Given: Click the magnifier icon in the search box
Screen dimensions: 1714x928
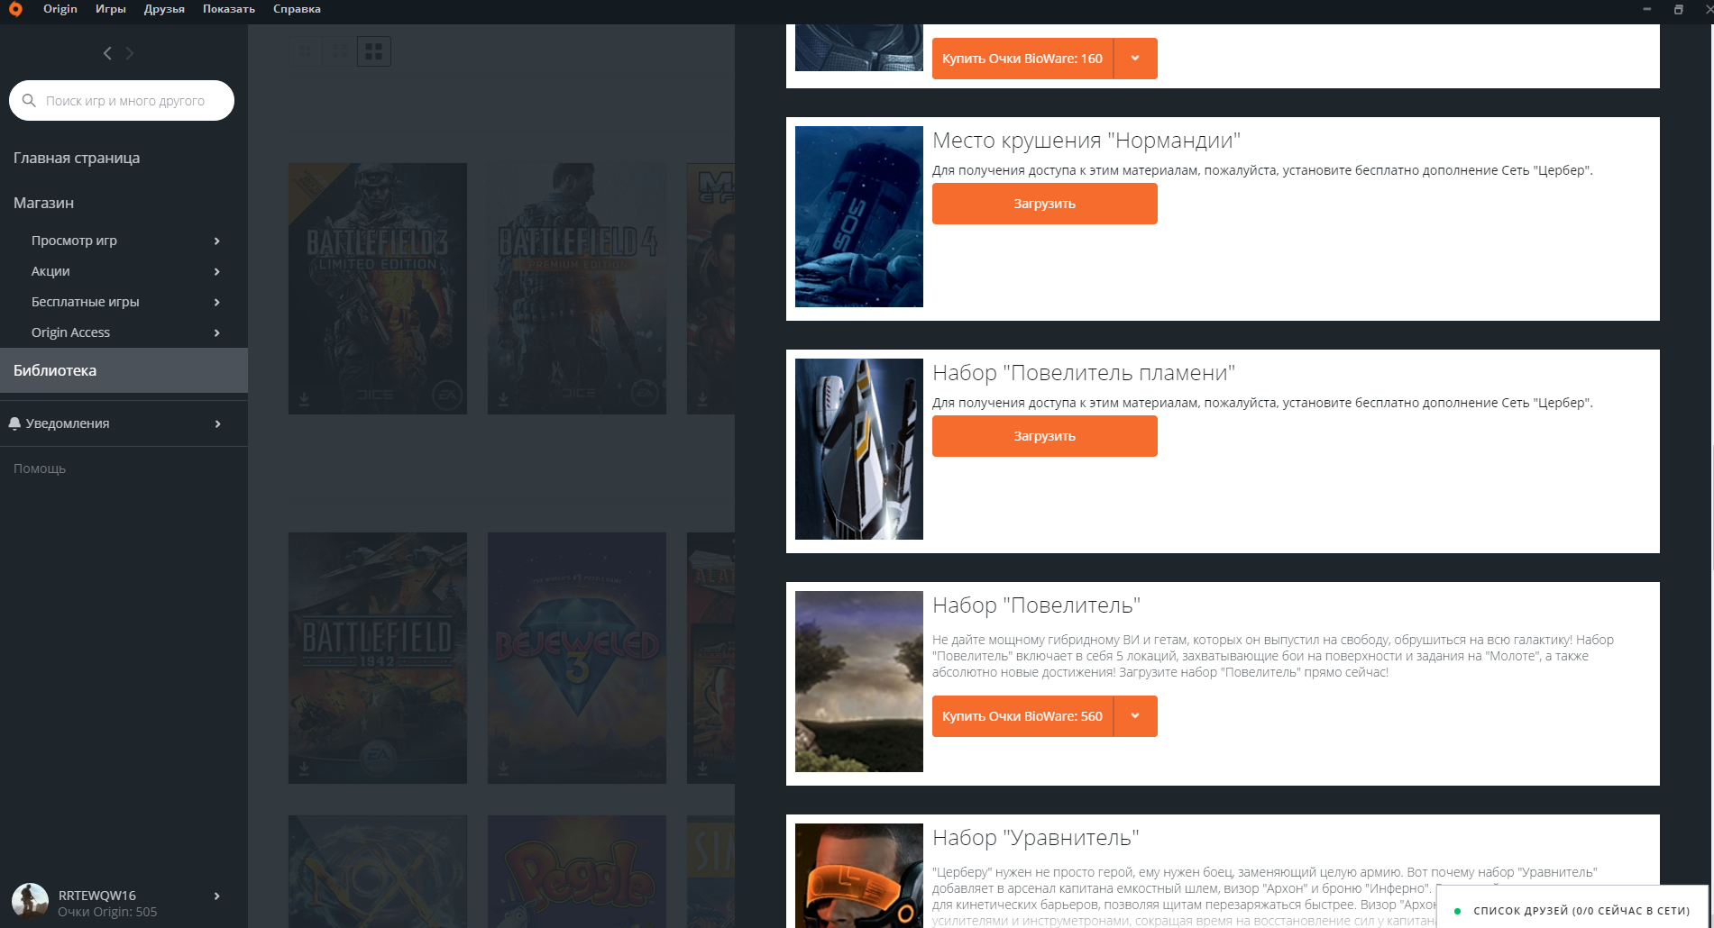Looking at the screenshot, I should pos(29,101).
